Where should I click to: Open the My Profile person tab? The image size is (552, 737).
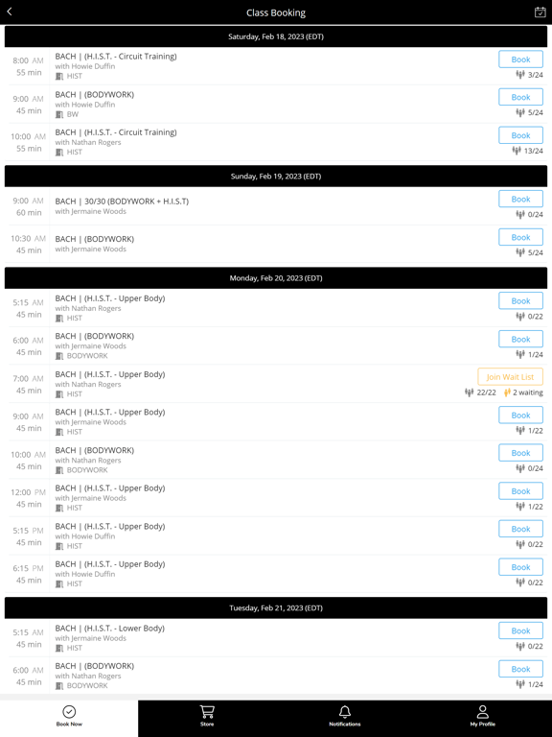[483, 716]
